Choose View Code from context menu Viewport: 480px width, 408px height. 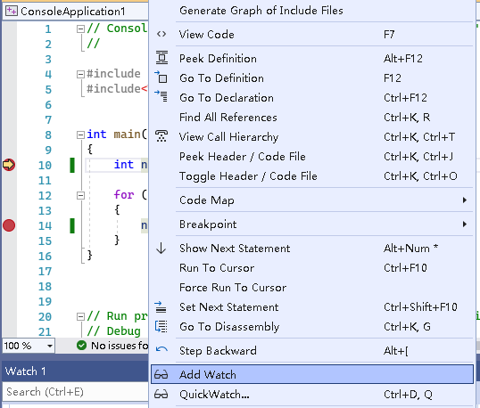[x=312, y=34]
